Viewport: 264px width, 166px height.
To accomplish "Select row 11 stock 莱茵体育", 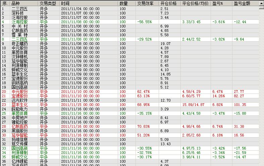I will coord(19,53).
